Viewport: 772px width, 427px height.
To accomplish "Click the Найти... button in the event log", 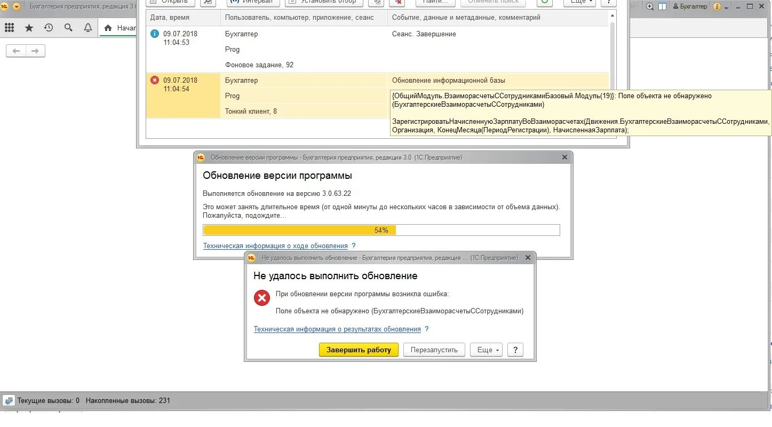I will pos(436,2).
